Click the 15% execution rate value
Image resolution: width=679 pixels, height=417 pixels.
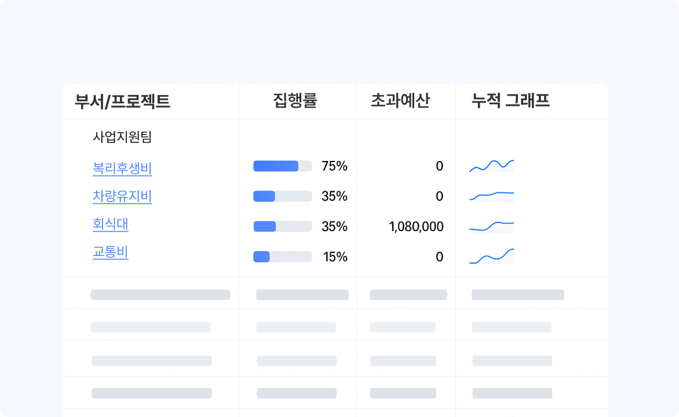335,257
